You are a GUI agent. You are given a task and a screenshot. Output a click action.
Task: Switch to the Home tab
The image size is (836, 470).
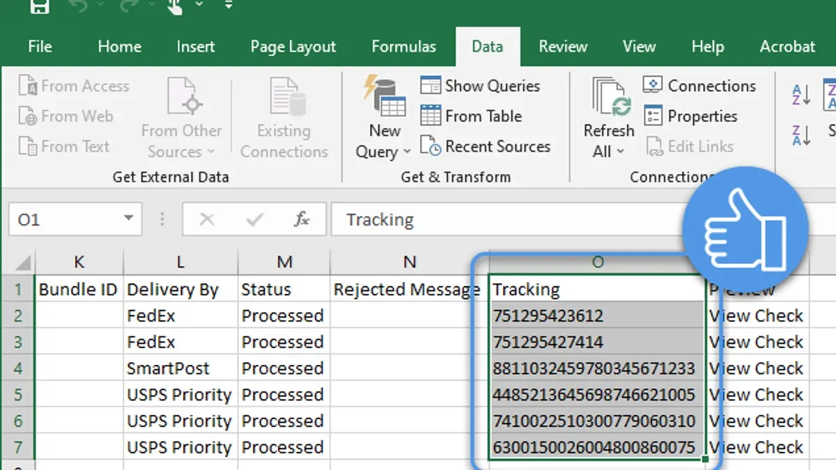(x=119, y=47)
